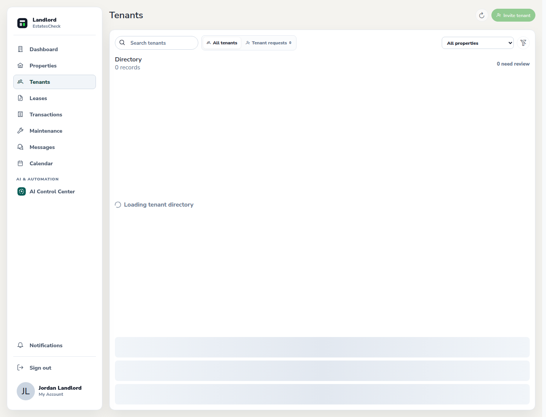Select Messages in the sidebar

pyautogui.click(x=55, y=147)
